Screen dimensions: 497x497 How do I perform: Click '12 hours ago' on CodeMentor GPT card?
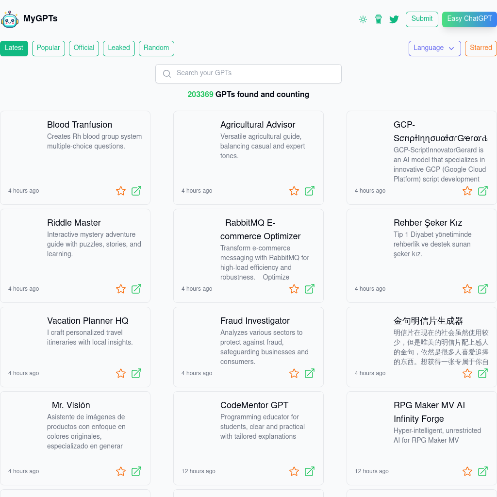coord(199,471)
